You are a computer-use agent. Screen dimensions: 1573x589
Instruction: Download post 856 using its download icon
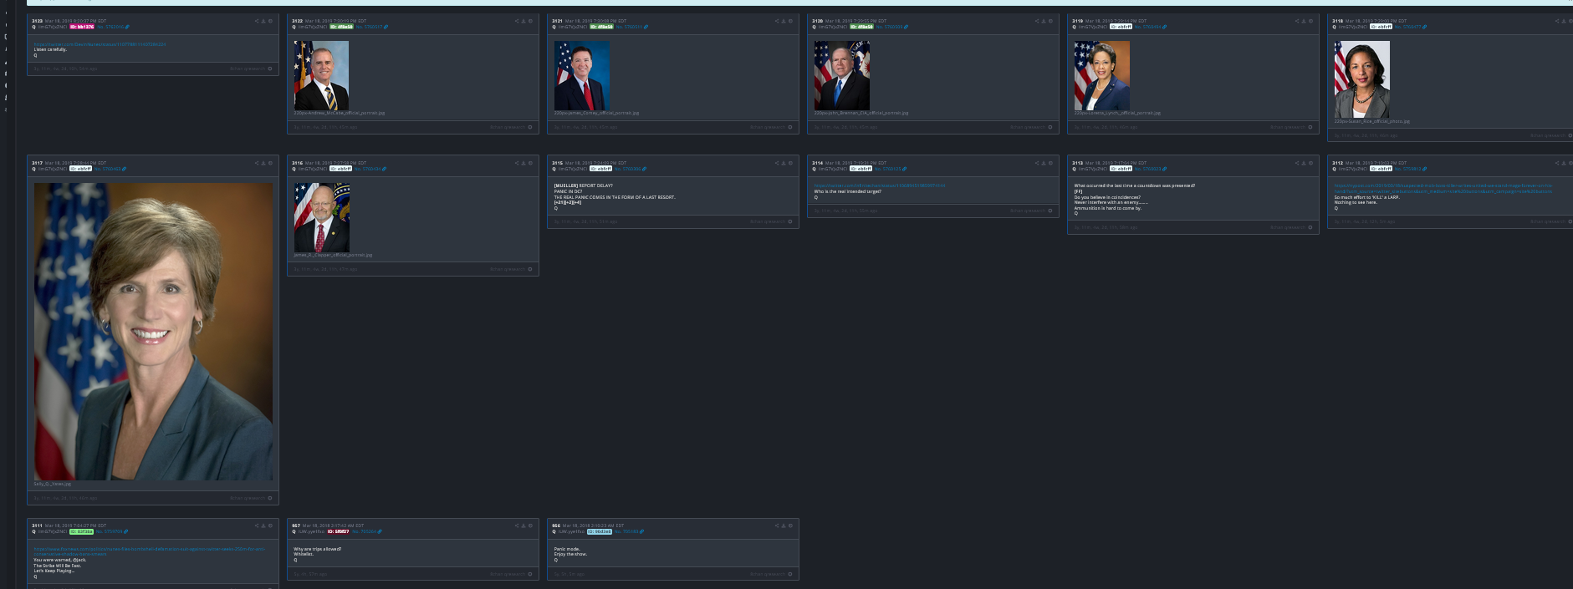[x=784, y=526]
